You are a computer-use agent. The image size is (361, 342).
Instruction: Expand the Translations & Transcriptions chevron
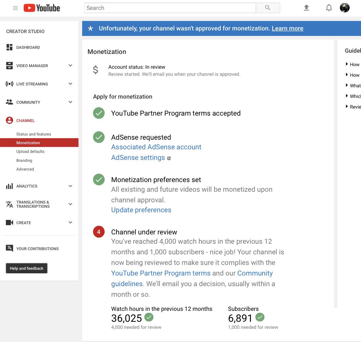[x=71, y=204]
